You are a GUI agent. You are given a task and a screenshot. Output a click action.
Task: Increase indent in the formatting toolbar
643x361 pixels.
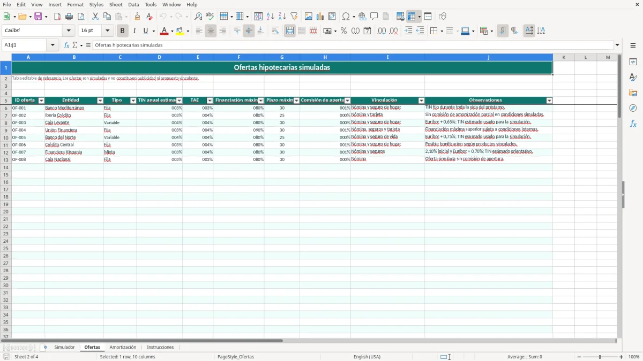(408, 31)
